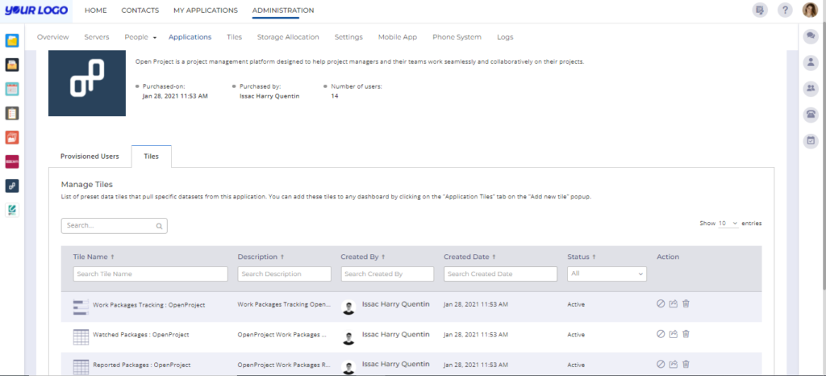Open the Tiles admin section link

tap(235, 37)
